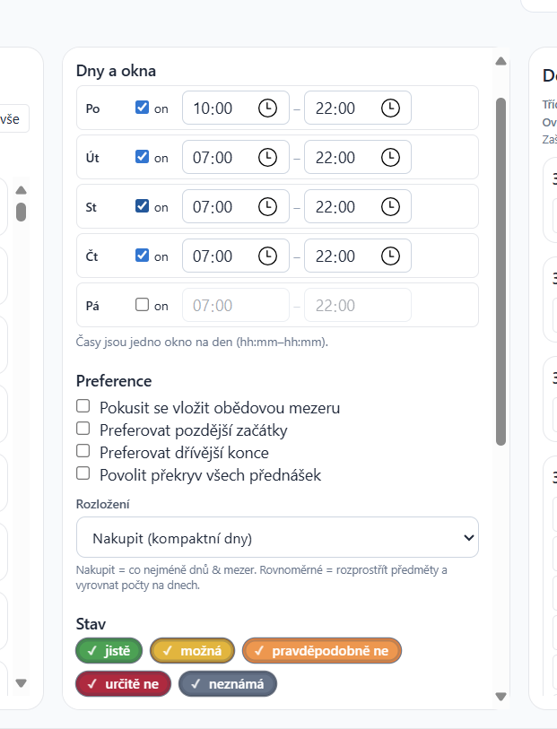Click clock icon of Wednesday start time
The height and width of the screenshot is (729, 557).
click(267, 207)
